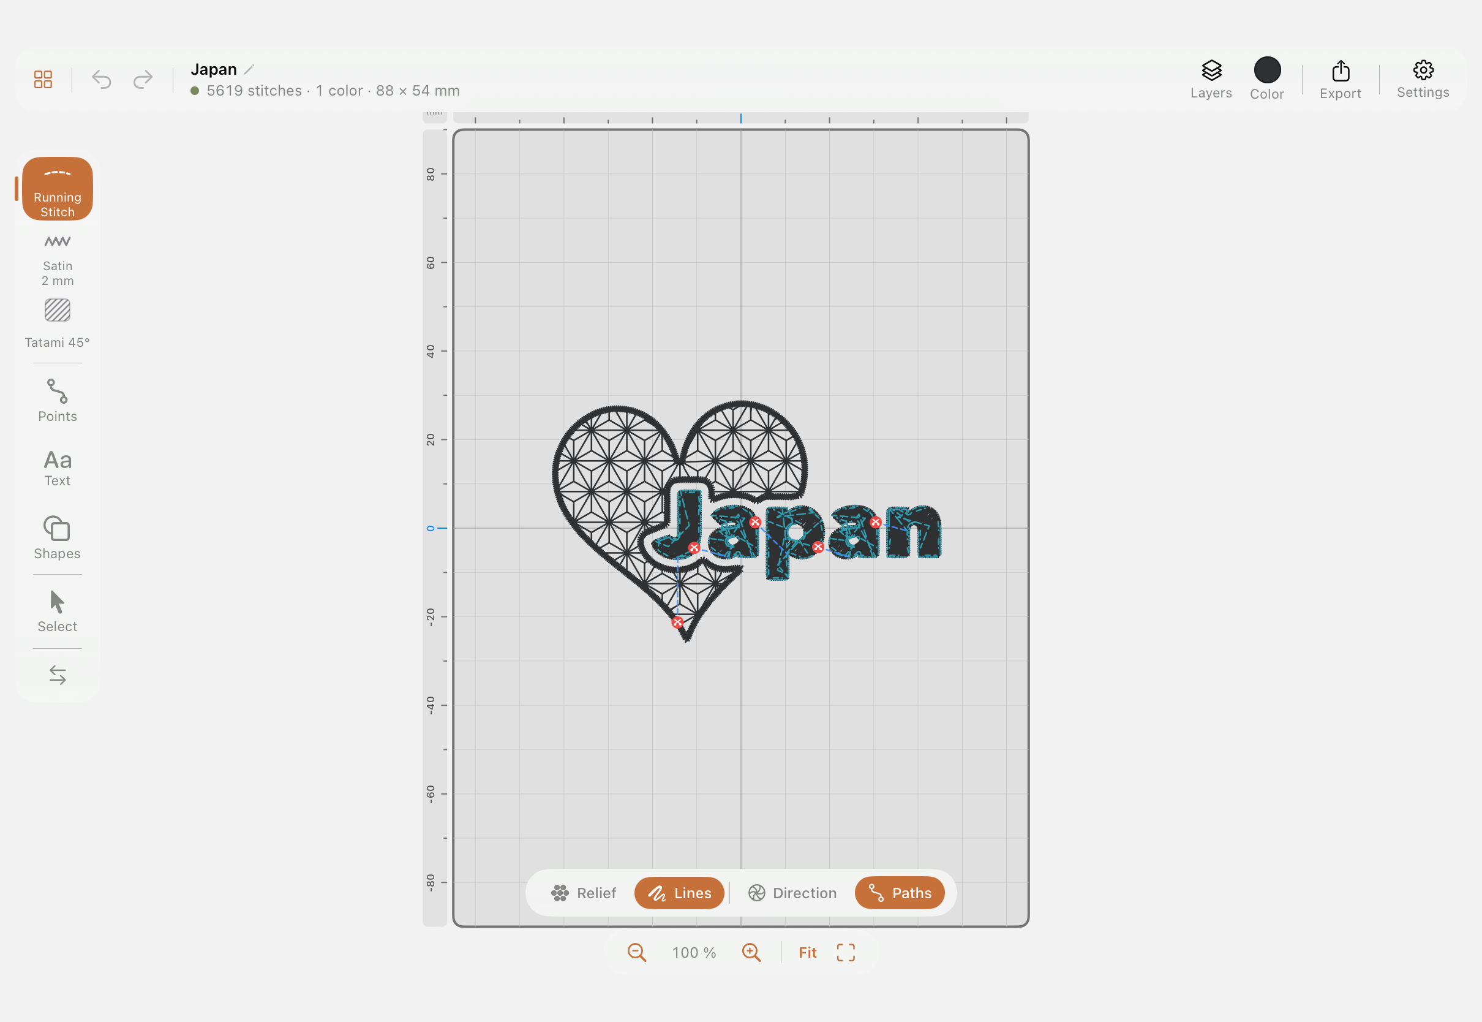Fit the design to view
The height and width of the screenshot is (1022, 1482).
(x=808, y=952)
